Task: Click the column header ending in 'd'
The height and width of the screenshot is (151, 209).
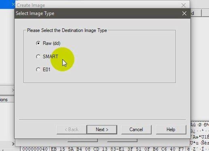Action: pyautogui.click(x=196, y=13)
